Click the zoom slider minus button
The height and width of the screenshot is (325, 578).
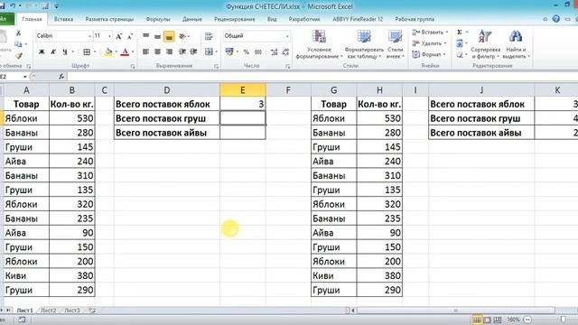click(527, 320)
